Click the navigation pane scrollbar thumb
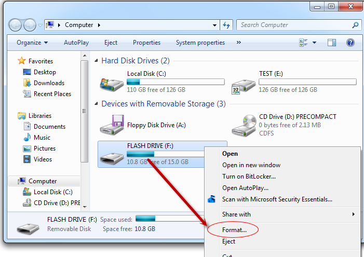Screen dimensions: 364x257 [x=85, y=111]
